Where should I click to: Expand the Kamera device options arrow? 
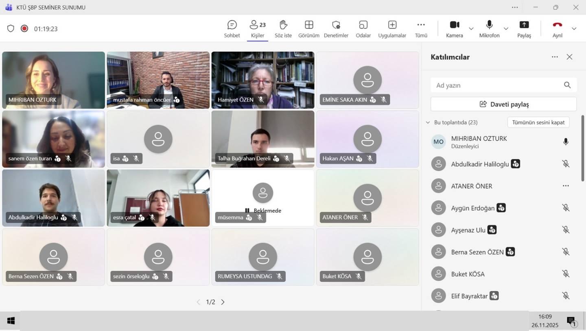tap(471, 28)
